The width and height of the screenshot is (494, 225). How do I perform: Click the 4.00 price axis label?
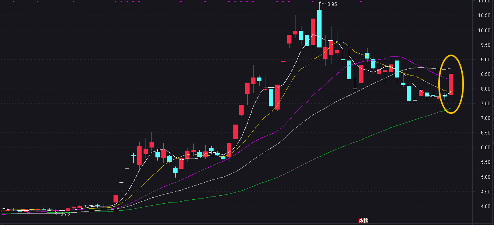click(485, 206)
